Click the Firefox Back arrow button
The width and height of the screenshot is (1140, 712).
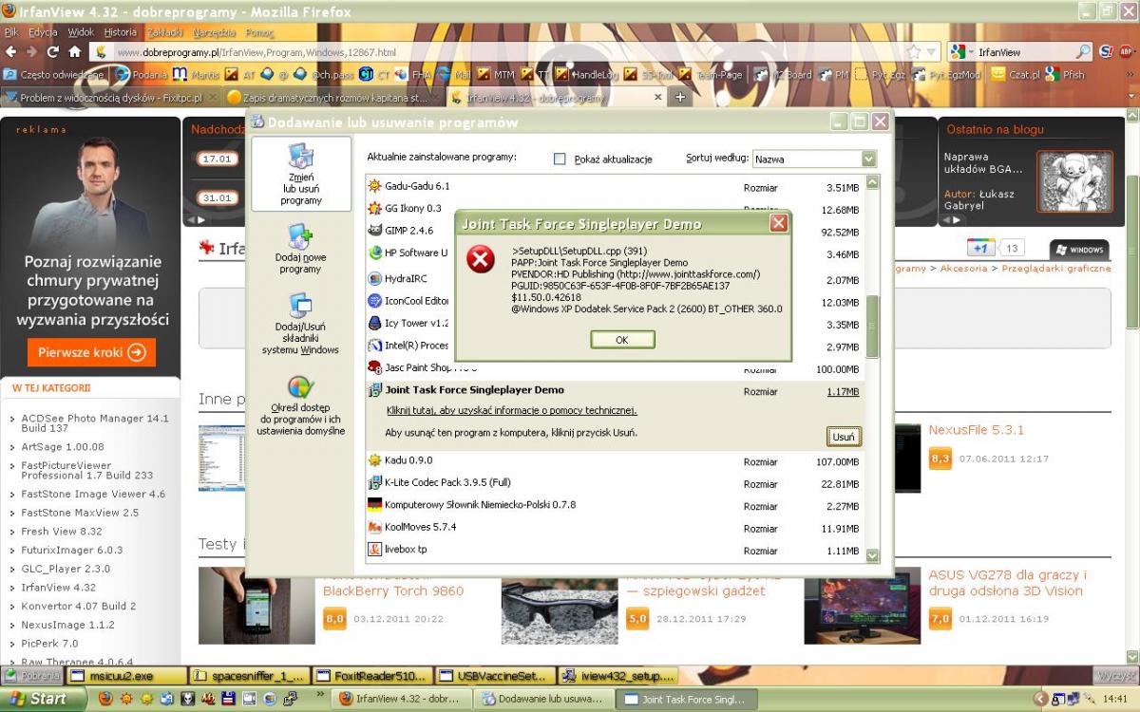pyautogui.click(x=9, y=52)
